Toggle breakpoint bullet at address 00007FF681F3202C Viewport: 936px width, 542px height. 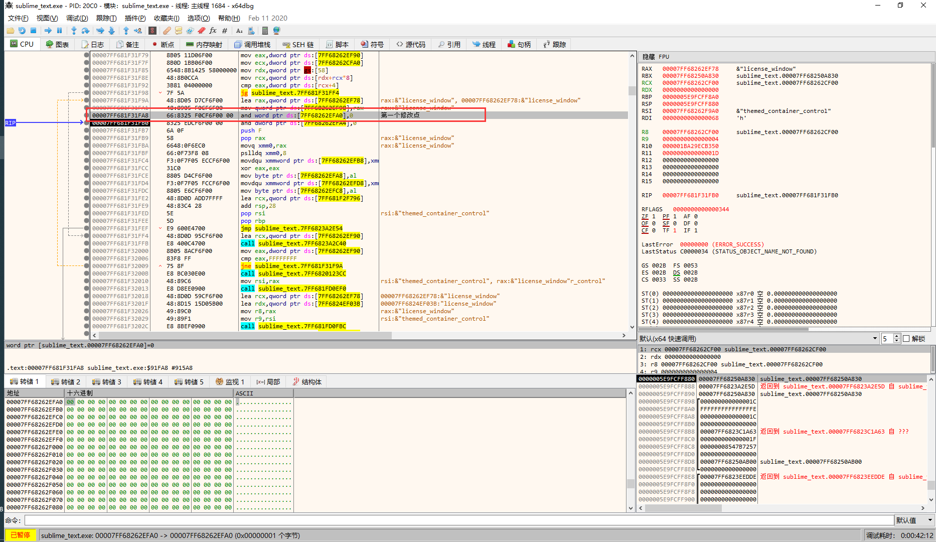tap(87, 326)
